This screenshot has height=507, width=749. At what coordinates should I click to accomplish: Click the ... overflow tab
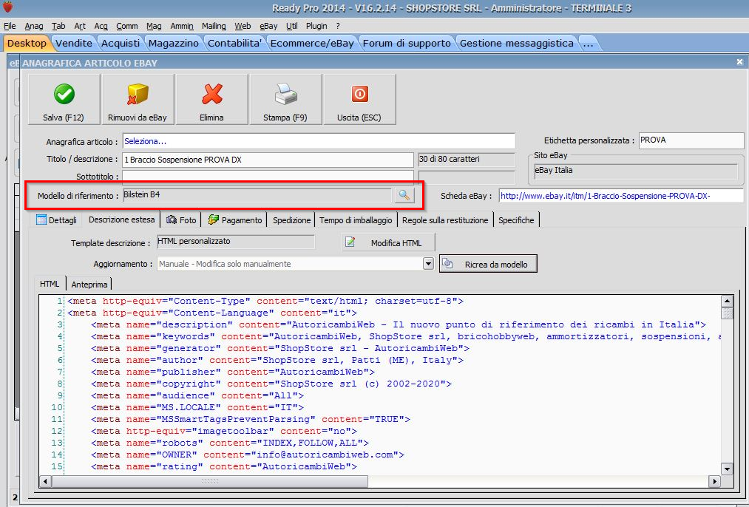[588, 43]
